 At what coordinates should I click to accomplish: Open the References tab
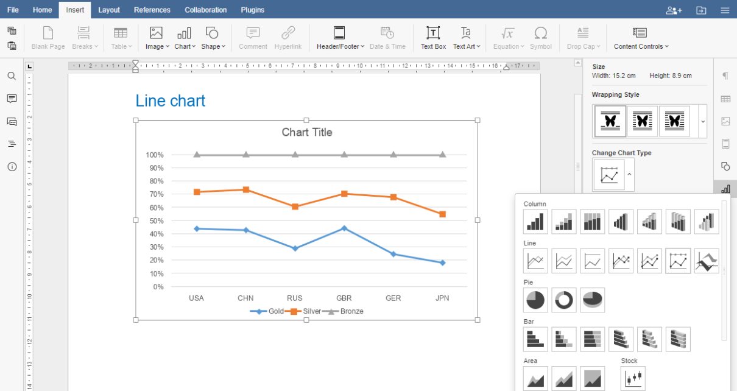coord(152,10)
